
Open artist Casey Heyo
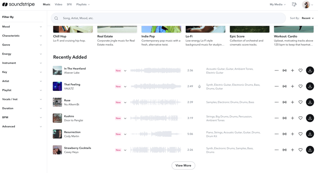point(71,152)
